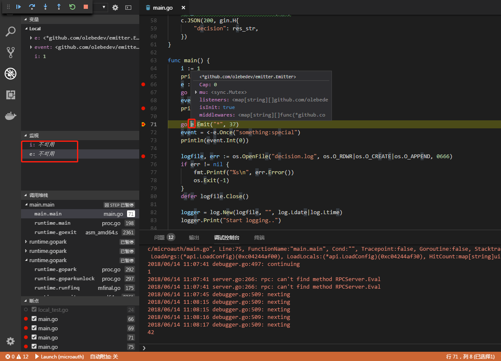
Task: Disable the main.go line 71 breakpoint
Action: pos(34,337)
